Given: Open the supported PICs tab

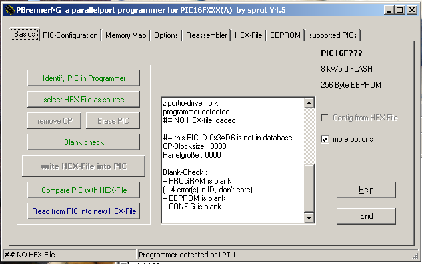Looking at the screenshot, I should point(333,35).
